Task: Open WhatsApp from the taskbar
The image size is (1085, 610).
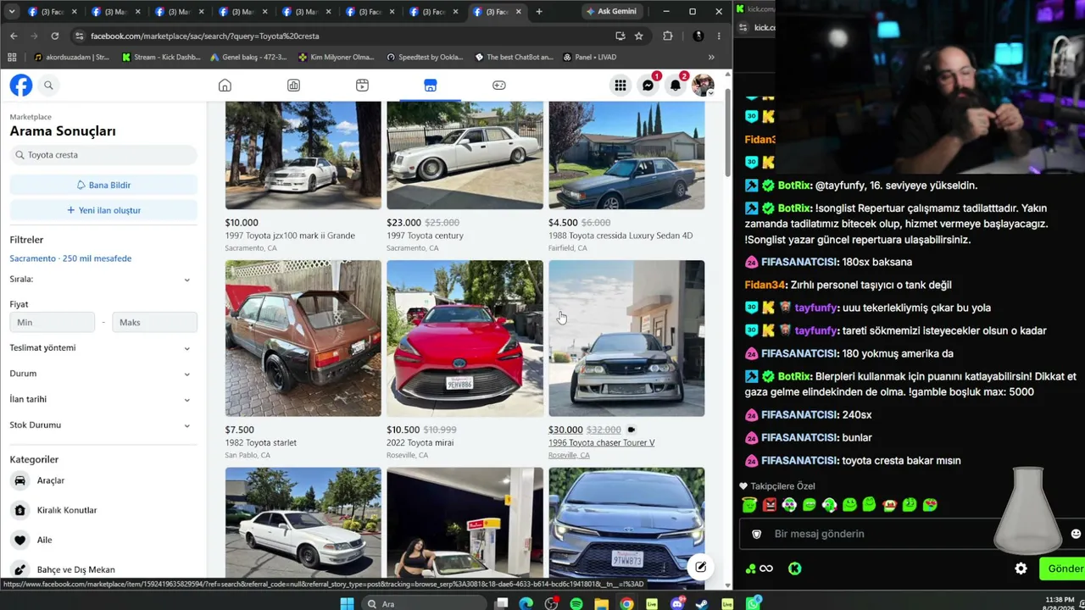Action: 753,603
